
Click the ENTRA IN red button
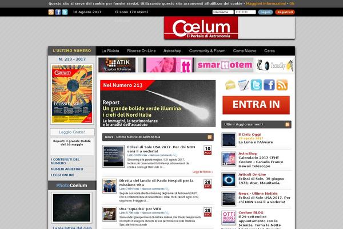[256, 105]
